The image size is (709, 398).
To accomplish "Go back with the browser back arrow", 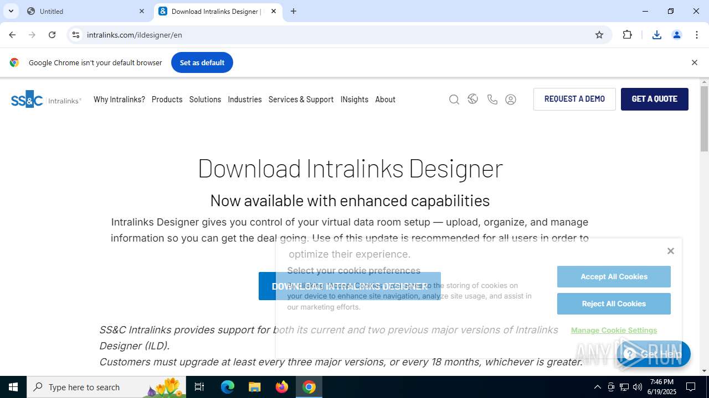I will pyautogui.click(x=12, y=35).
